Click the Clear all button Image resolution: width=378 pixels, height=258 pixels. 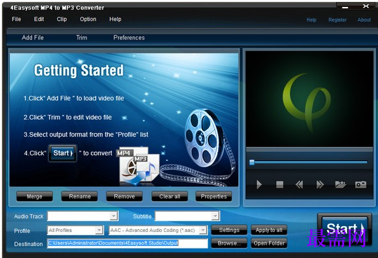click(x=170, y=196)
